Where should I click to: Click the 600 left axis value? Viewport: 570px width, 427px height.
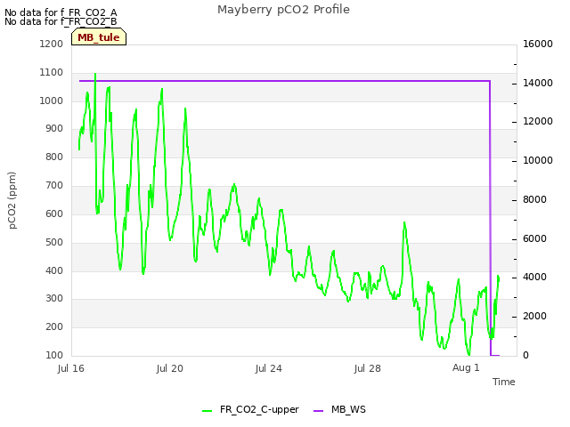pos(54,213)
